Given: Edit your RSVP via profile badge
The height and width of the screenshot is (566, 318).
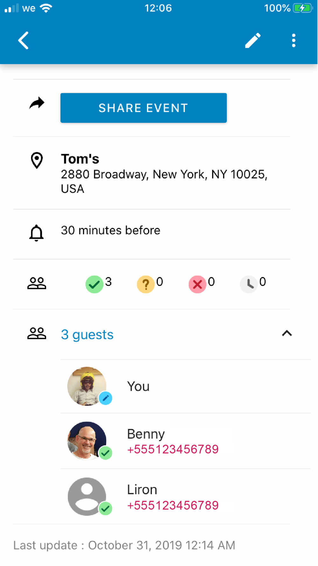Looking at the screenshot, I should [x=105, y=398].
